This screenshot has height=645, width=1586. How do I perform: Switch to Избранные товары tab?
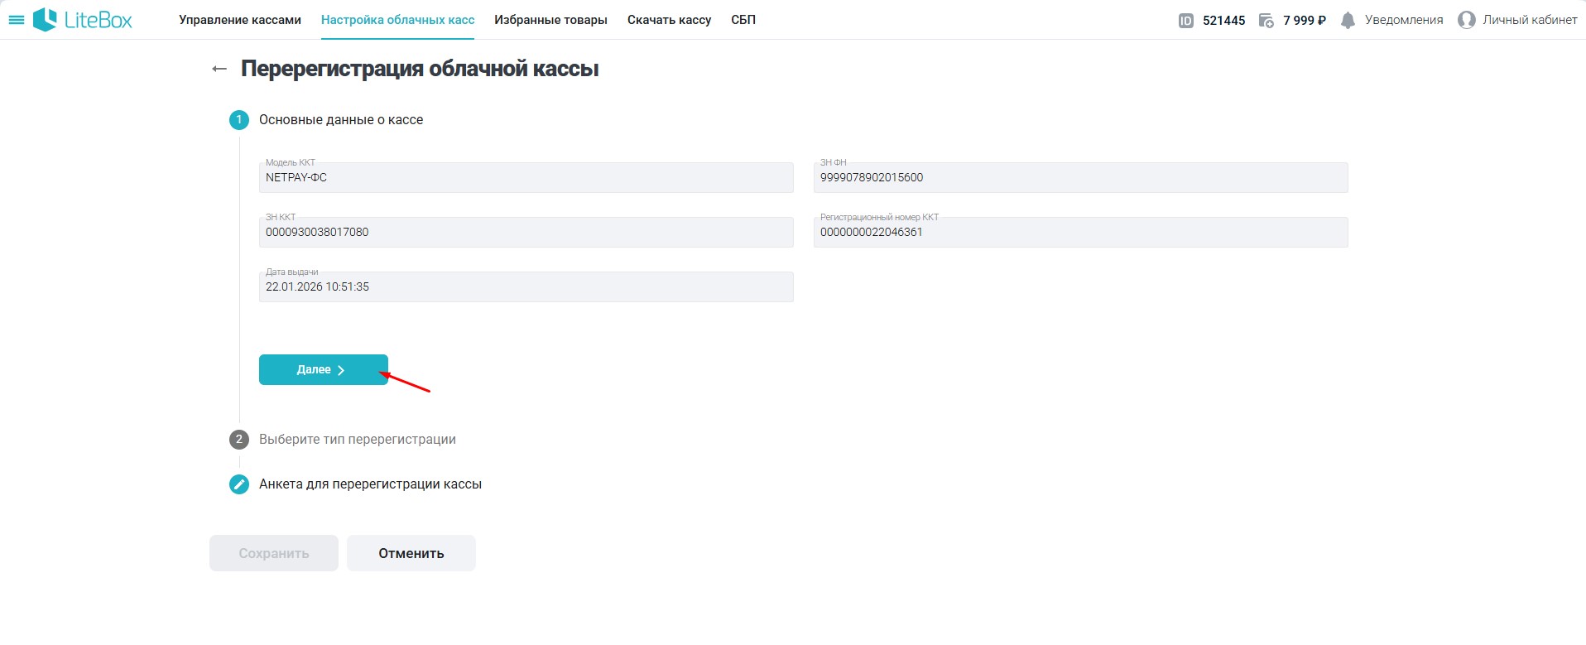point(550,20)
